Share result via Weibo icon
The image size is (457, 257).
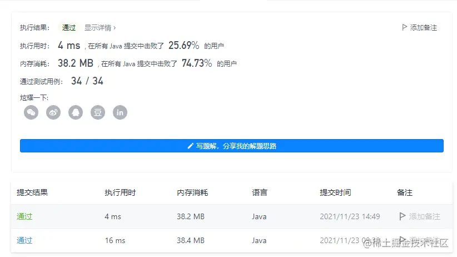(53, 112)
